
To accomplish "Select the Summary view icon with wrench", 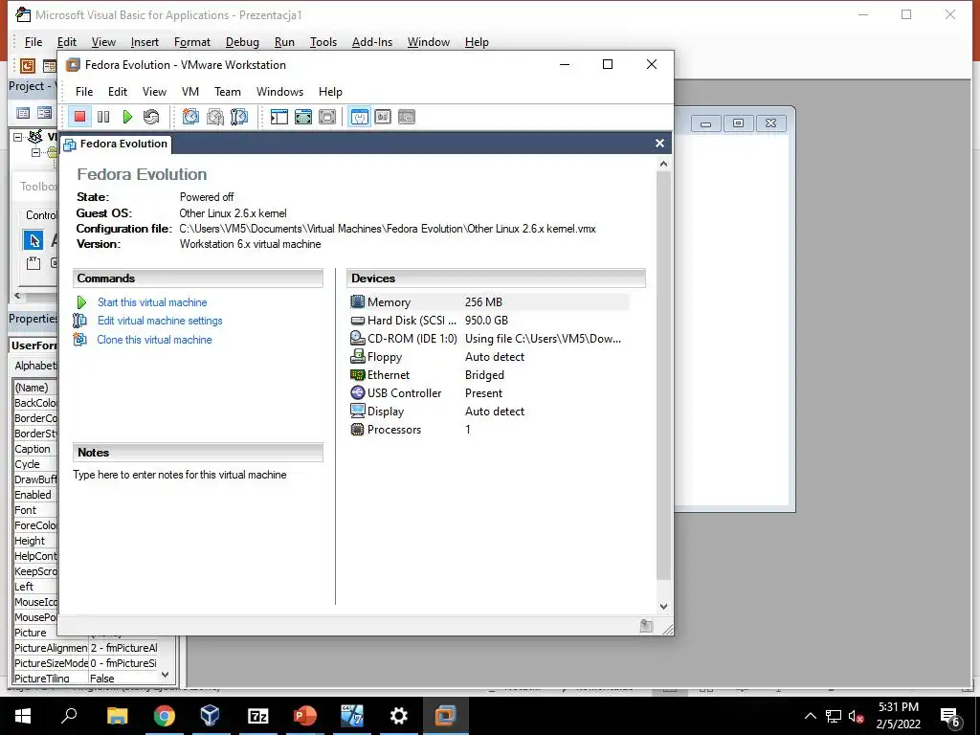I will point(360,117).
